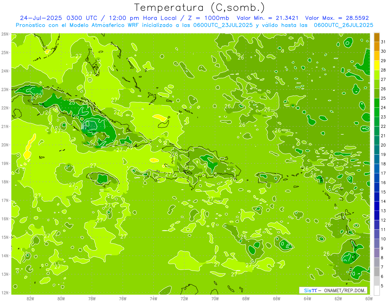Click the "20N" latitude axis label

pyautogui.click(x=5, y=145)
